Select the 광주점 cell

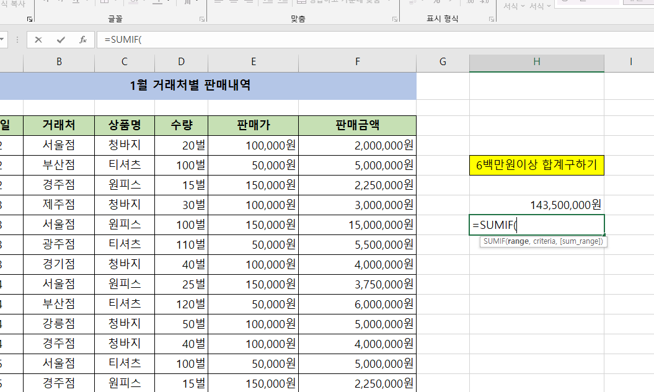(x=59, y=244)
